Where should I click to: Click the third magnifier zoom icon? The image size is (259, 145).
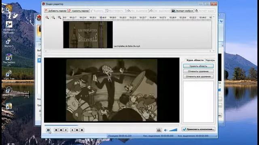(x=59, y=17)
